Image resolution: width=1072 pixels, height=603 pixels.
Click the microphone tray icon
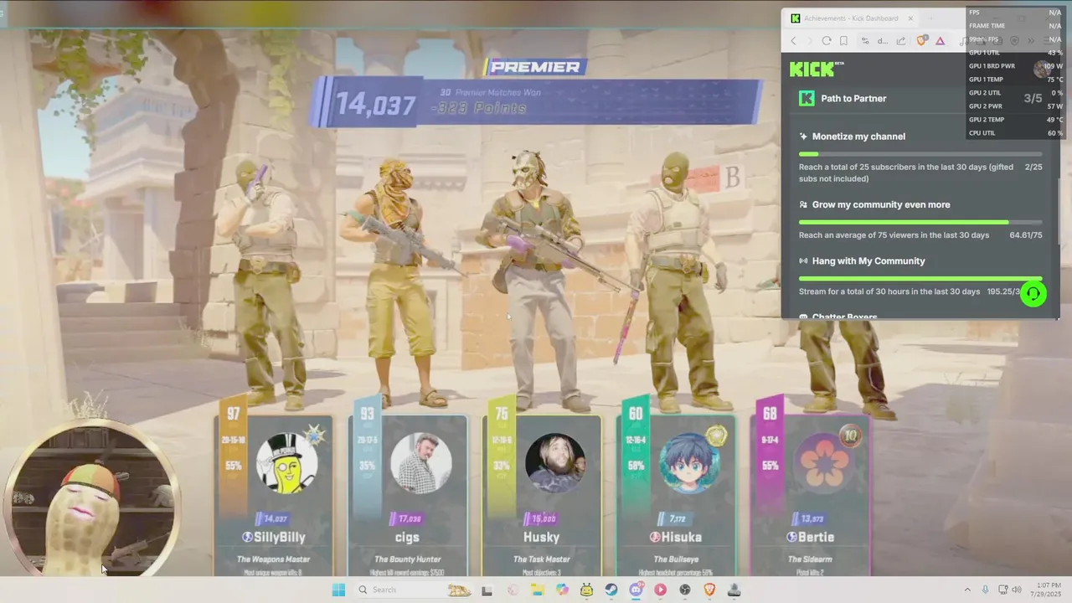coord(985,590)
